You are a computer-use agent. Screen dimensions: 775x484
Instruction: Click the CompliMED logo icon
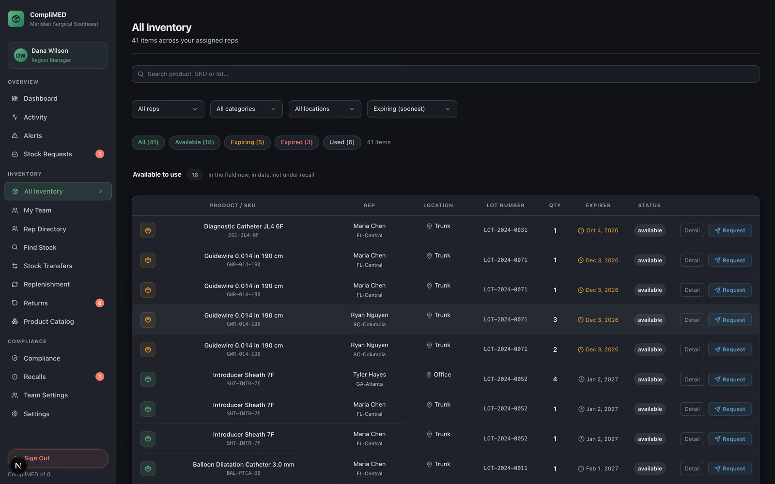pyautogui.click(x=16, y=19)
